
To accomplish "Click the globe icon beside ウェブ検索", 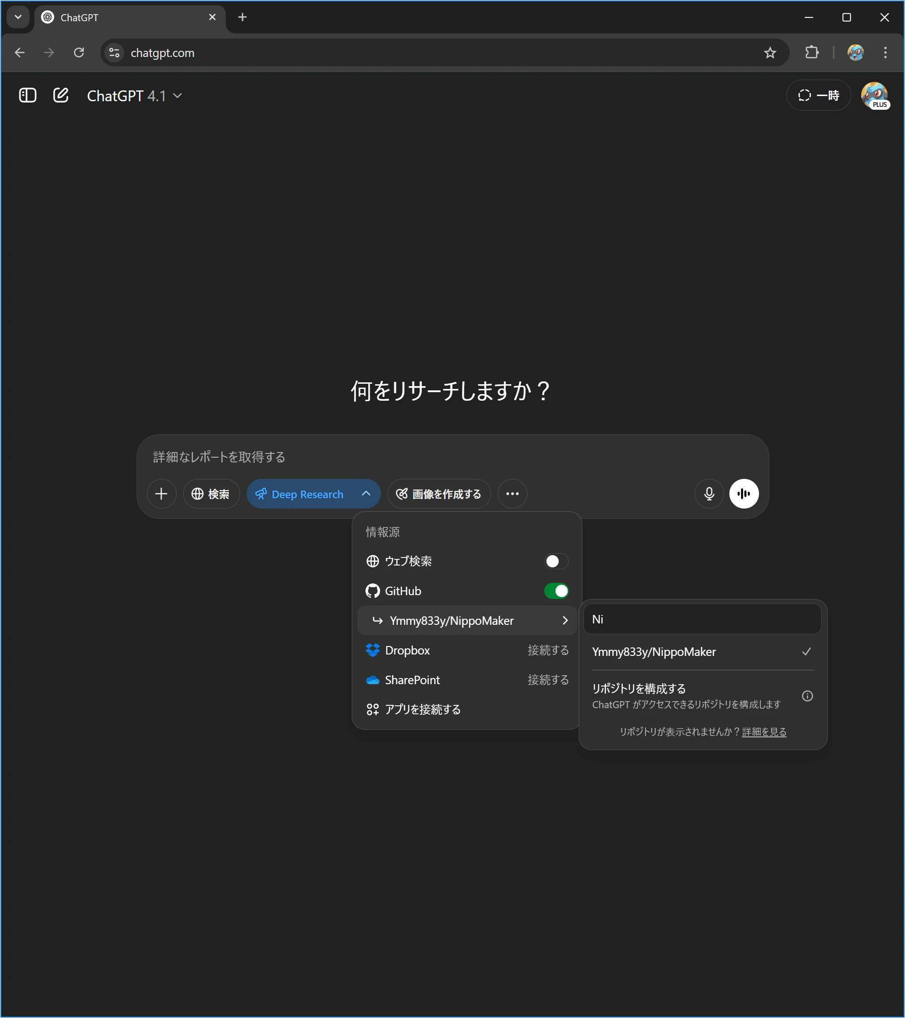I will point(372,561).
